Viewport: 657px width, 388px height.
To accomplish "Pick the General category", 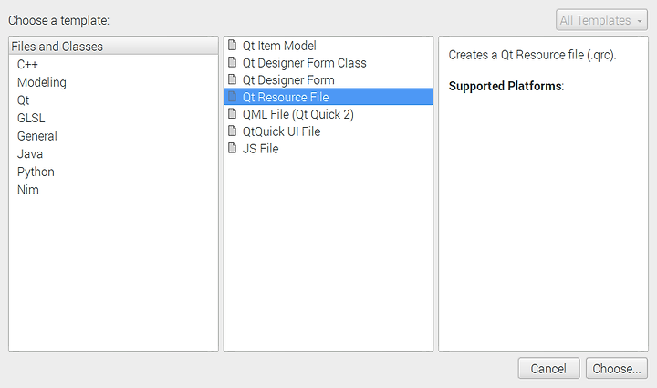I will pyautogui.click(x=37, y=136).
